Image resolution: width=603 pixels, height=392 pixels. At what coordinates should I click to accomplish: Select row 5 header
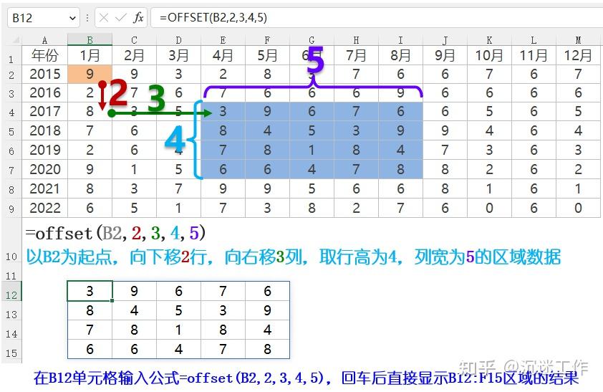point(11,132)
